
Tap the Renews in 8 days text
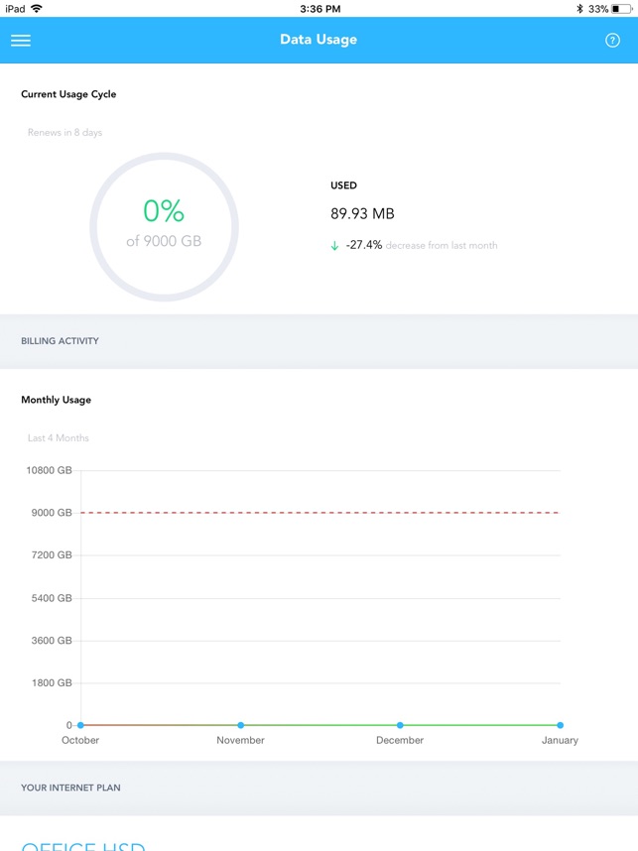(x=64, y=133)
